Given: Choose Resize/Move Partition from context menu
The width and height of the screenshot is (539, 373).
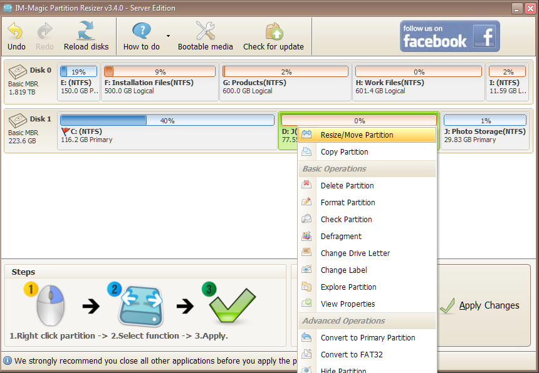Looking at the screenshot, I should point(357,135).
